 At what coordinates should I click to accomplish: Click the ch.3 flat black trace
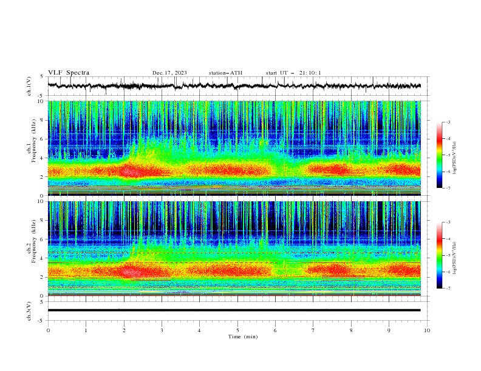pos(234,310)
